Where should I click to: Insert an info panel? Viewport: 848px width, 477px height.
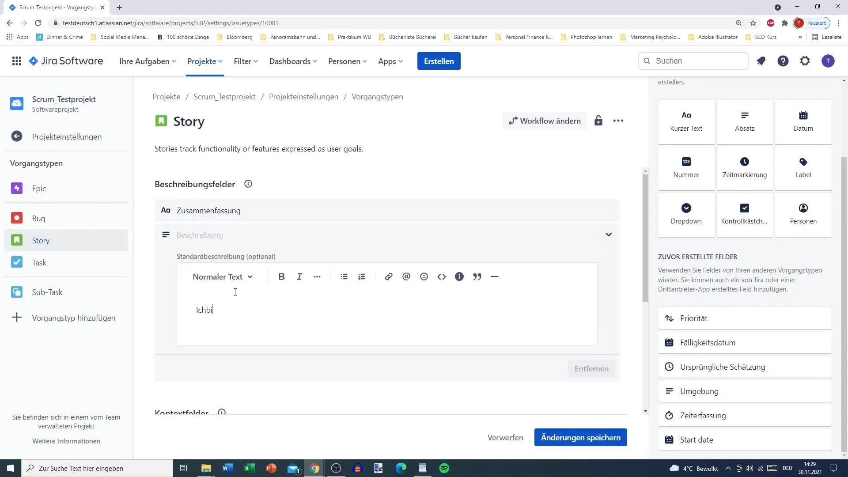click(x=459, y=277)
